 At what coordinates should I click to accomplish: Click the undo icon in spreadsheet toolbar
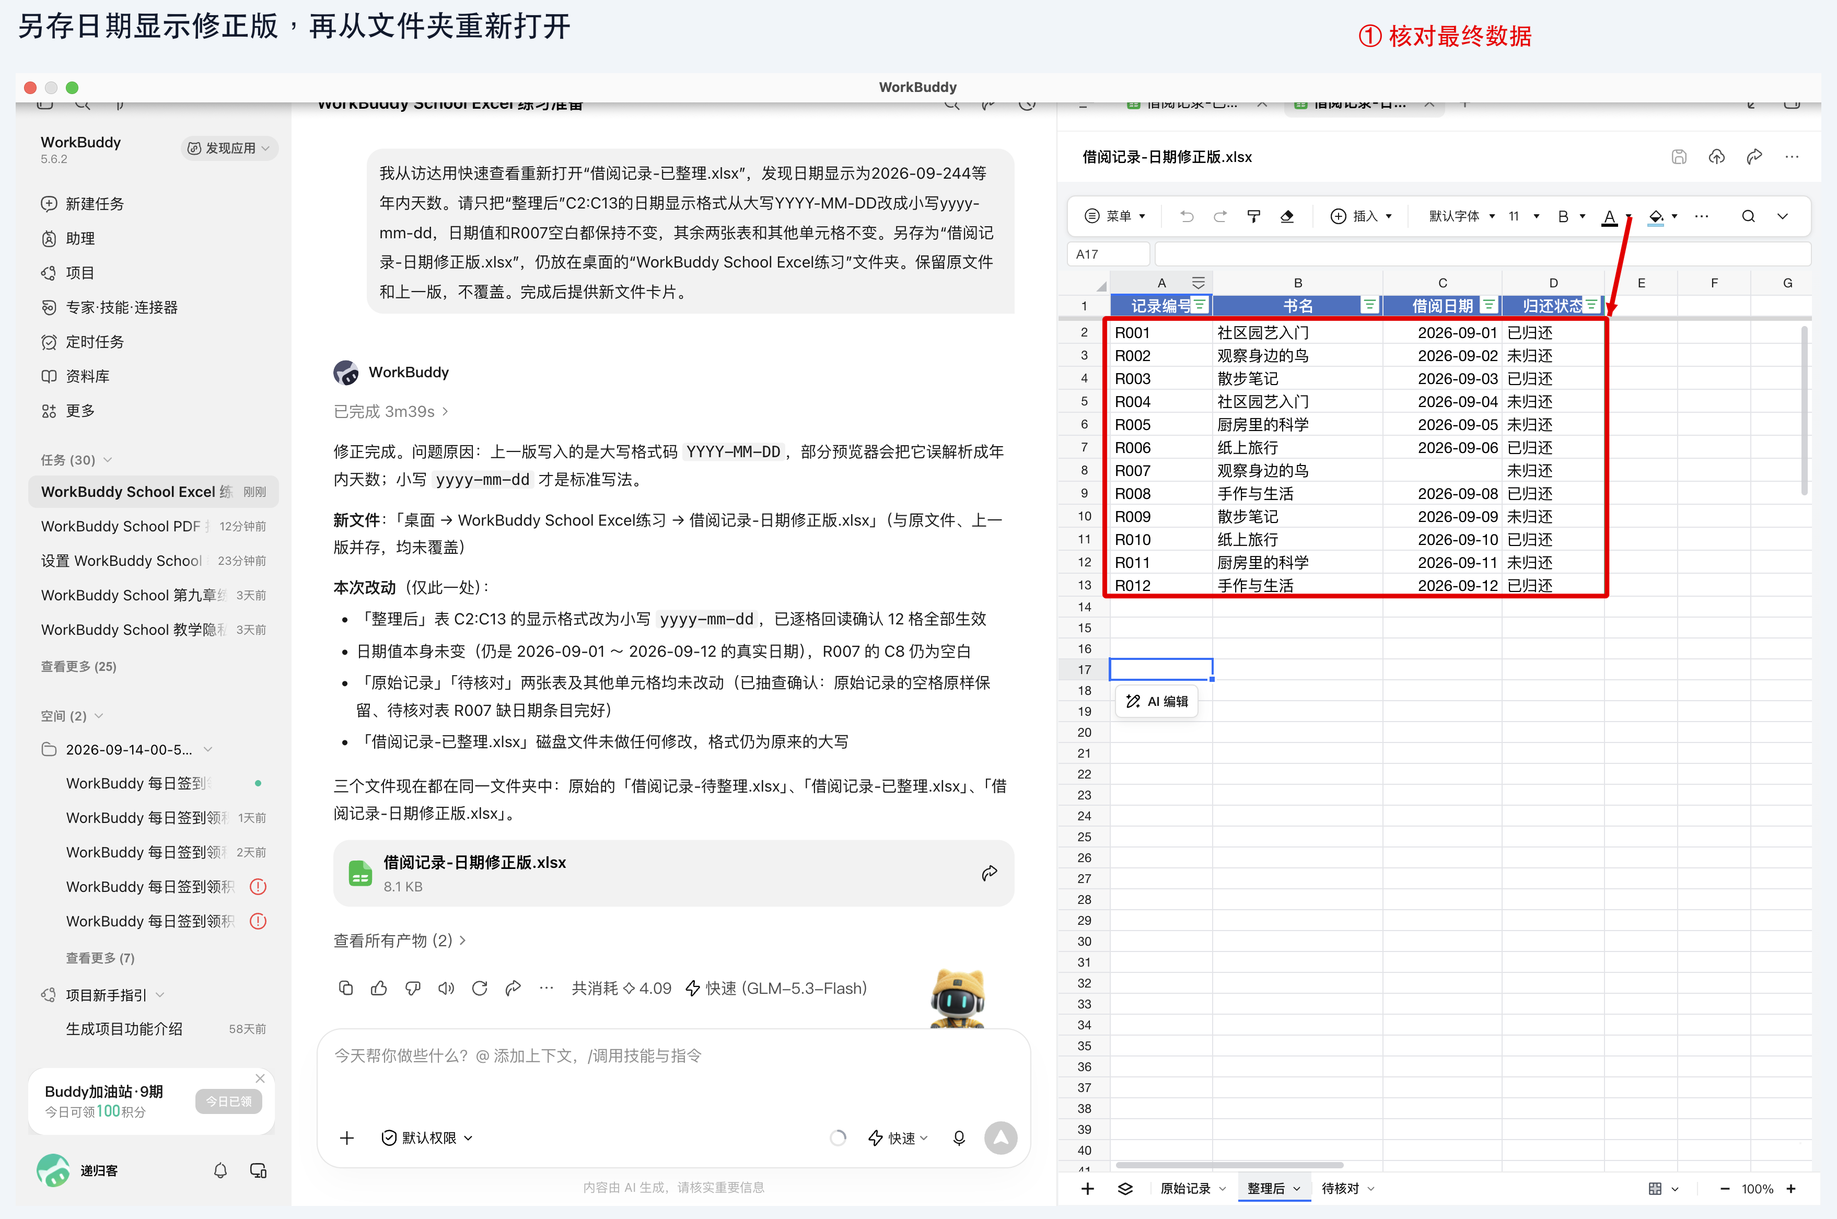[1187, 216]
